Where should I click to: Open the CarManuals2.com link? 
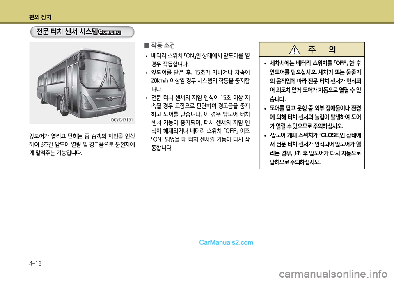226,242
